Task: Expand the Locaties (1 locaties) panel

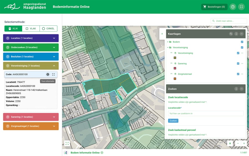Action: point(31,38)
